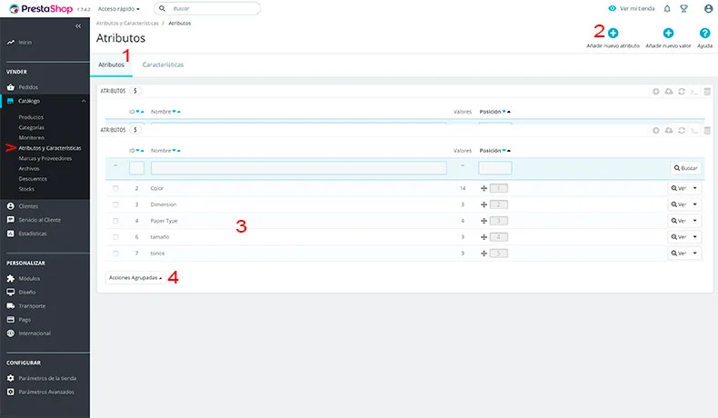Screen dimensions: 718x418
Task: Open the trophy merchant expertise icon
Action: [683, 9]
